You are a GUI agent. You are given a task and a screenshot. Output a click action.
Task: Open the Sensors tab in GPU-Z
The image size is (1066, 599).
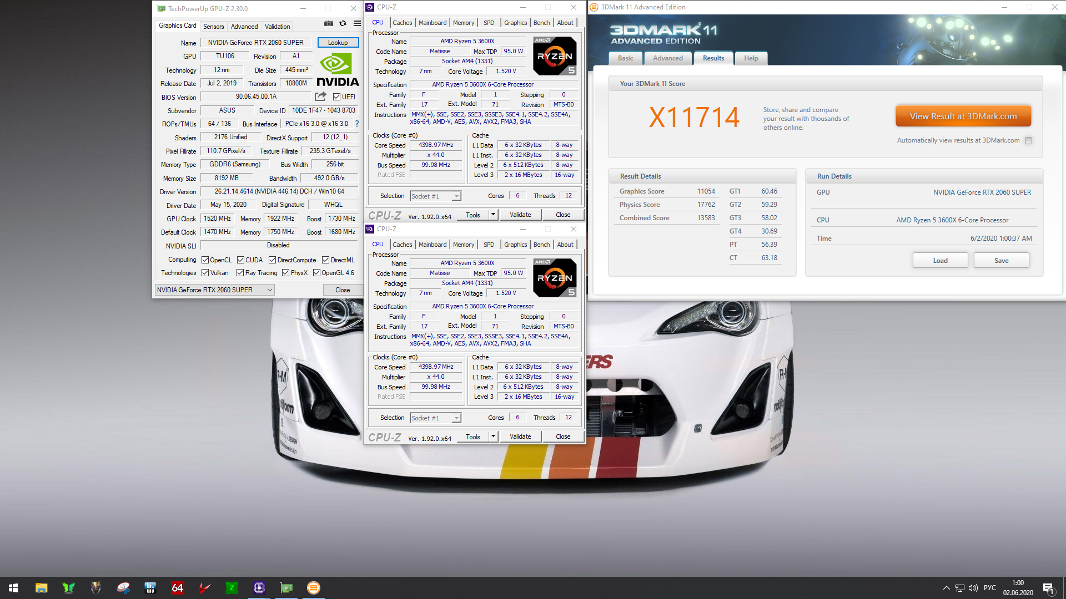click(x=213, y=27)
